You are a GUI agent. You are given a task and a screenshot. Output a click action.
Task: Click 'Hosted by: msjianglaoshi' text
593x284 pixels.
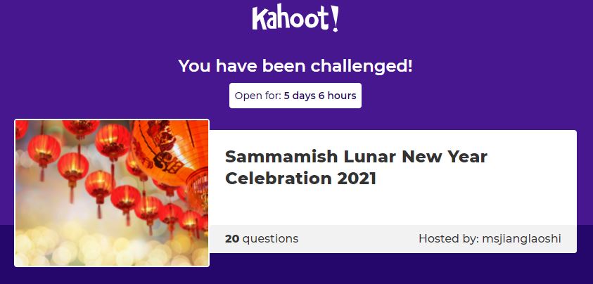pyautogui.click(x=490, y=238)
